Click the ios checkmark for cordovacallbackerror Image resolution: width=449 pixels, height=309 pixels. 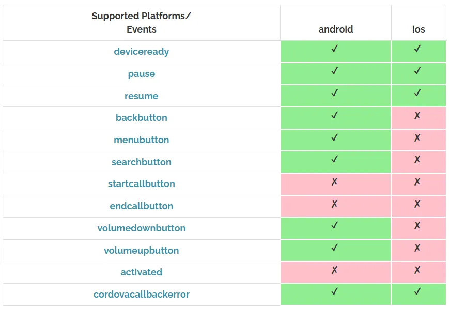coord(417,291)
